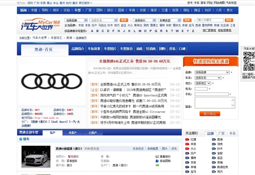Open news 奥迪Q8疑似售价信息曝光

pos(134,101)
